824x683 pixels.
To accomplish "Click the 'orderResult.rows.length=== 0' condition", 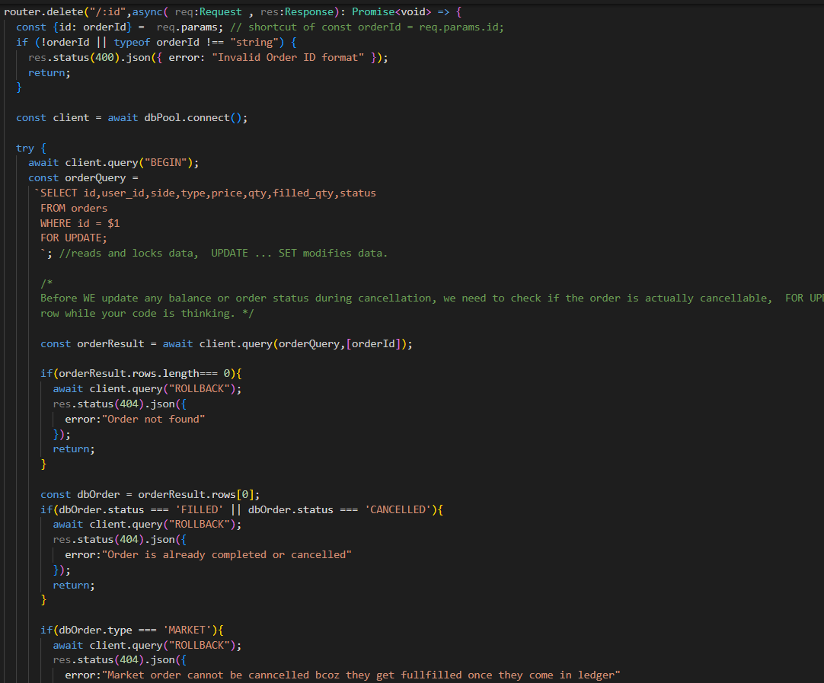I will 145,374.
